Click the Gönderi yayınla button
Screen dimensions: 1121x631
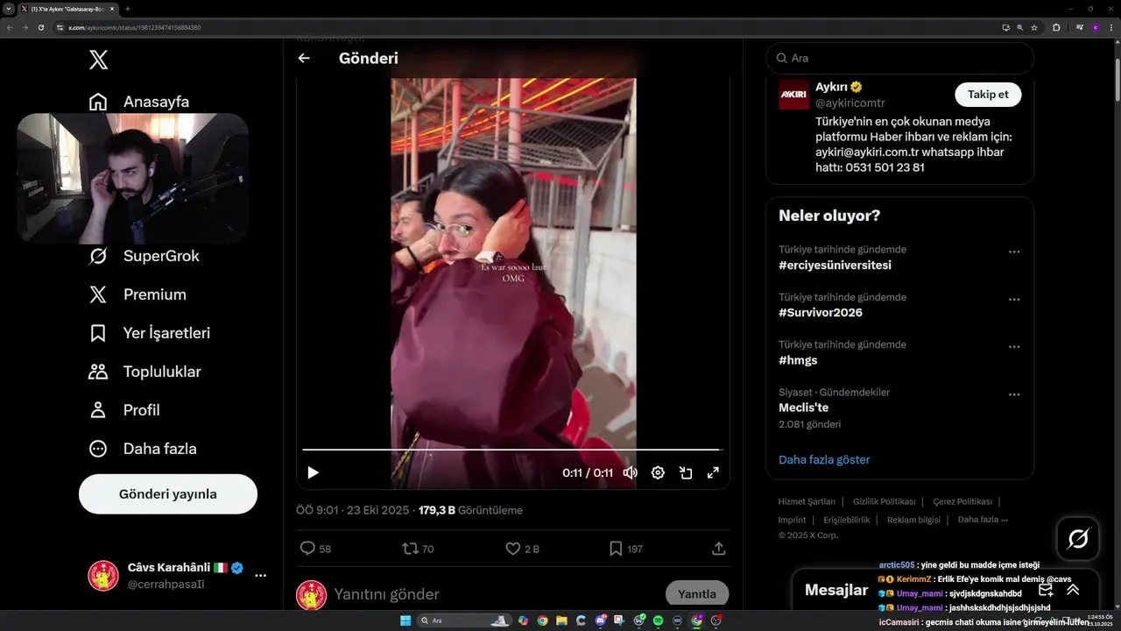point(168,494)
